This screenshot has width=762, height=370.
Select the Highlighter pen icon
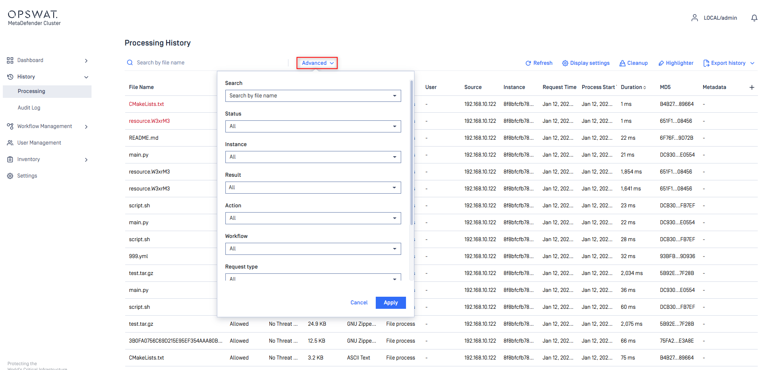coord(661,63)
